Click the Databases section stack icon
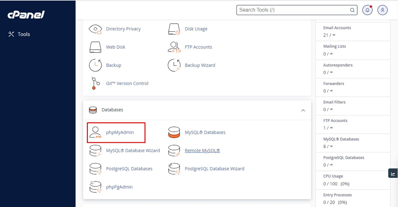Viewport: 398px width, 207px height. [93, 110]
